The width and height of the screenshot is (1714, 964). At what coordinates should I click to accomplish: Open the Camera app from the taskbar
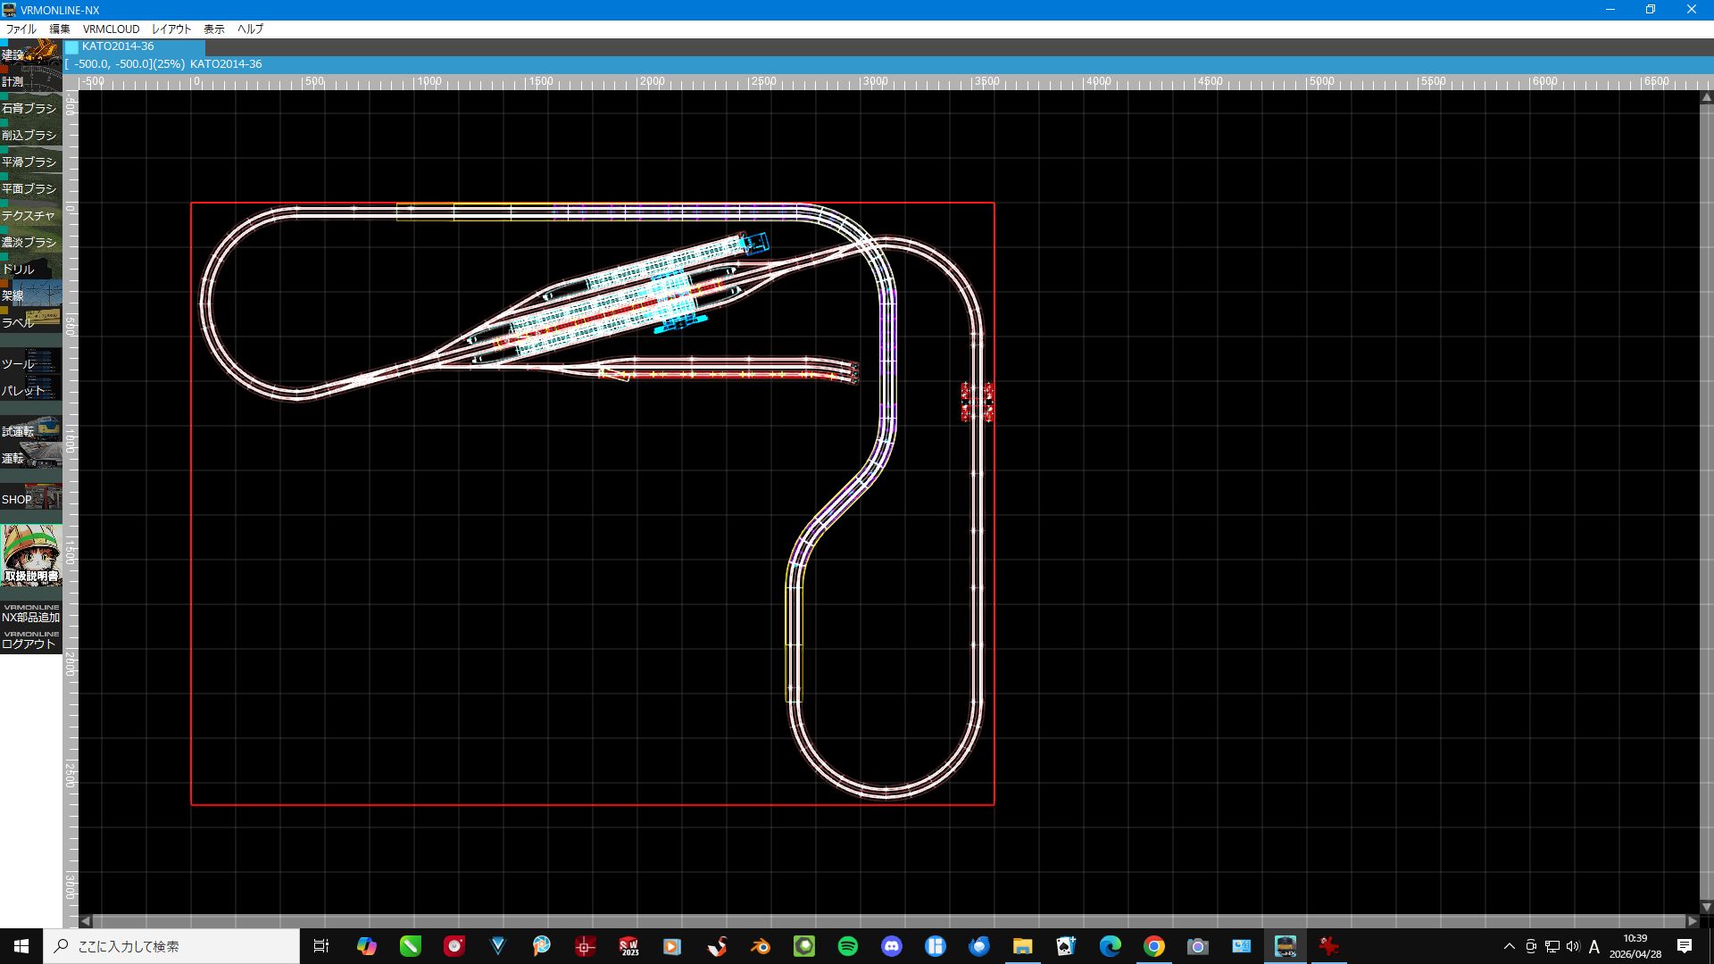click(x=1198, y=946)
